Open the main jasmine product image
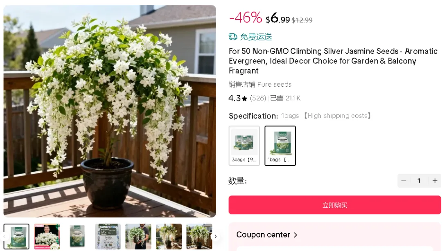The width and height of the screenshot is (442, 251). pos(110,111)
